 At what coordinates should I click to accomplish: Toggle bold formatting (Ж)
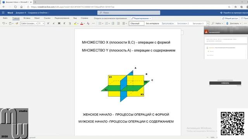pos(59,23)
